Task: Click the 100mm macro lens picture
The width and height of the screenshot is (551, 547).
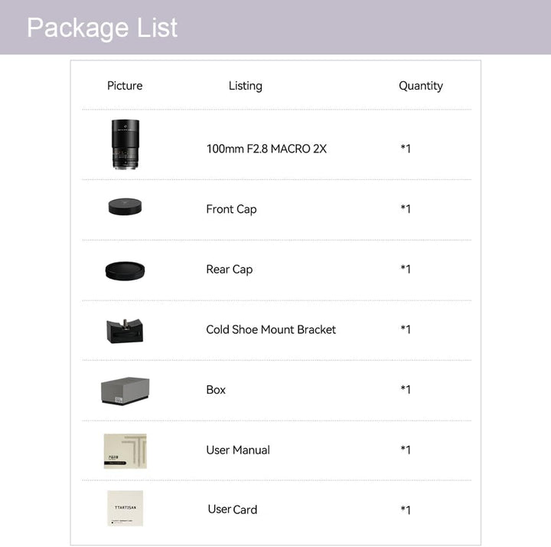Action: pyautogui.click(x=125, y=144)
